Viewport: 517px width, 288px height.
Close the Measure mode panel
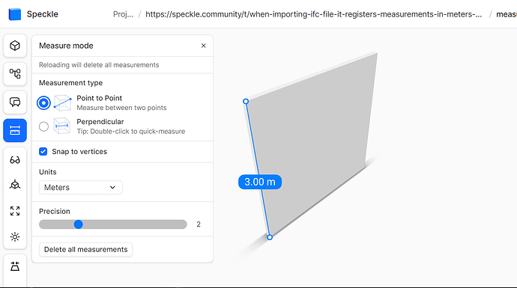(204, 46)
